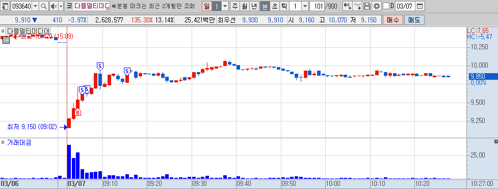The width and height of the screenshot is (498, 189).
Task: Toggle the 다믈멀티미디어 chart legend square marker
Action: (x=3, y=31)
